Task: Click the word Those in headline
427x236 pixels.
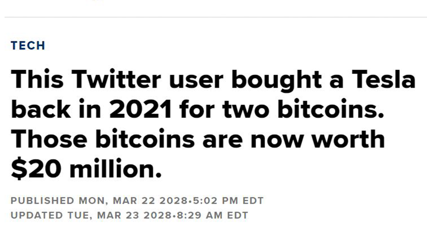Action: (49, 139)
